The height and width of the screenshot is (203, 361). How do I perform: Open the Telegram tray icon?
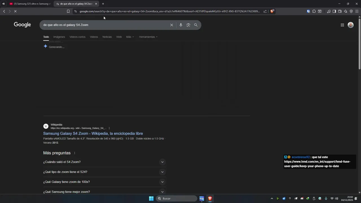point(296,198)
